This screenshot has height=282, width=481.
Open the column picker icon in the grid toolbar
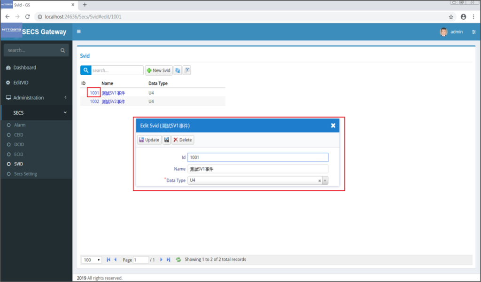[x=187, y=70]
